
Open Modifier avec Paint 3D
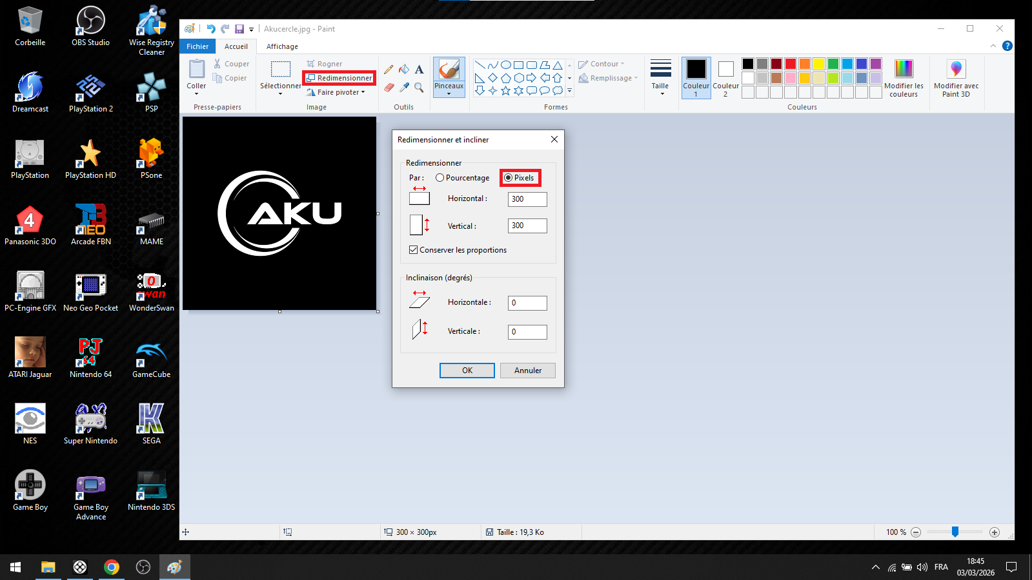[956, 78]
